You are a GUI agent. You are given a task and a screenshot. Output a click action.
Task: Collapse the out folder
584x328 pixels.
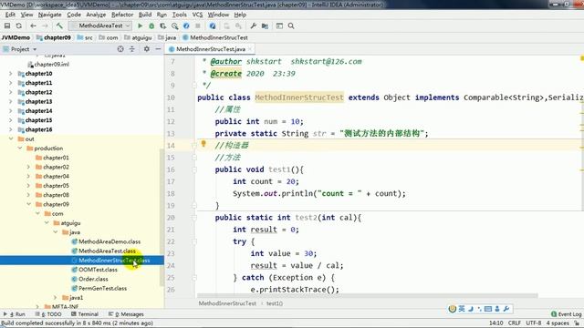[10, 138]
